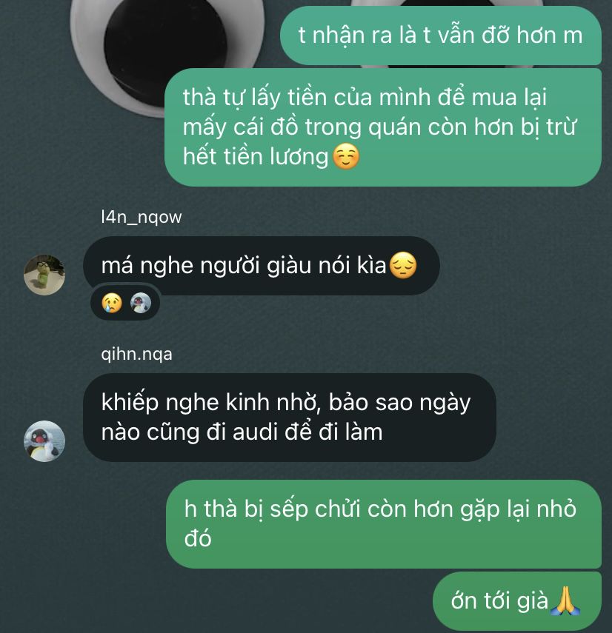This screenshot has width=612, height=633.
Task: Open the reactions pill under l4n_nqow's message
Action: [126, 303]
